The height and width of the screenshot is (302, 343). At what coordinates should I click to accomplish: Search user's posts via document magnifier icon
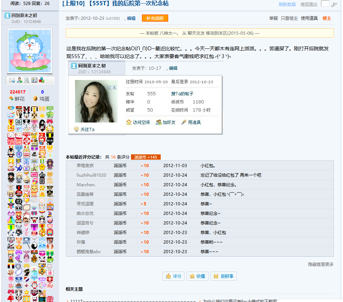point(27,80)
